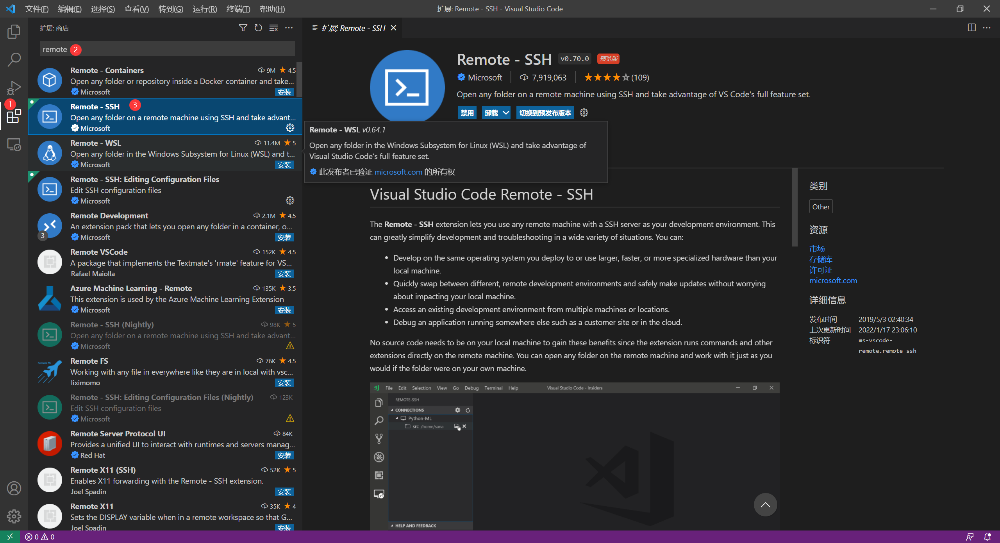
Task: Open gear for SSH Editing Configuration Files
Action: click(290, 200)
